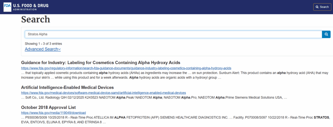Follow the media/119049/download URL link

tap(54, 113)
